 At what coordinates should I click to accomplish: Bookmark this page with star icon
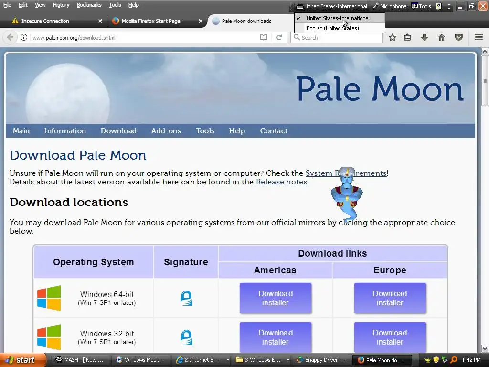(x=393, y=37)
